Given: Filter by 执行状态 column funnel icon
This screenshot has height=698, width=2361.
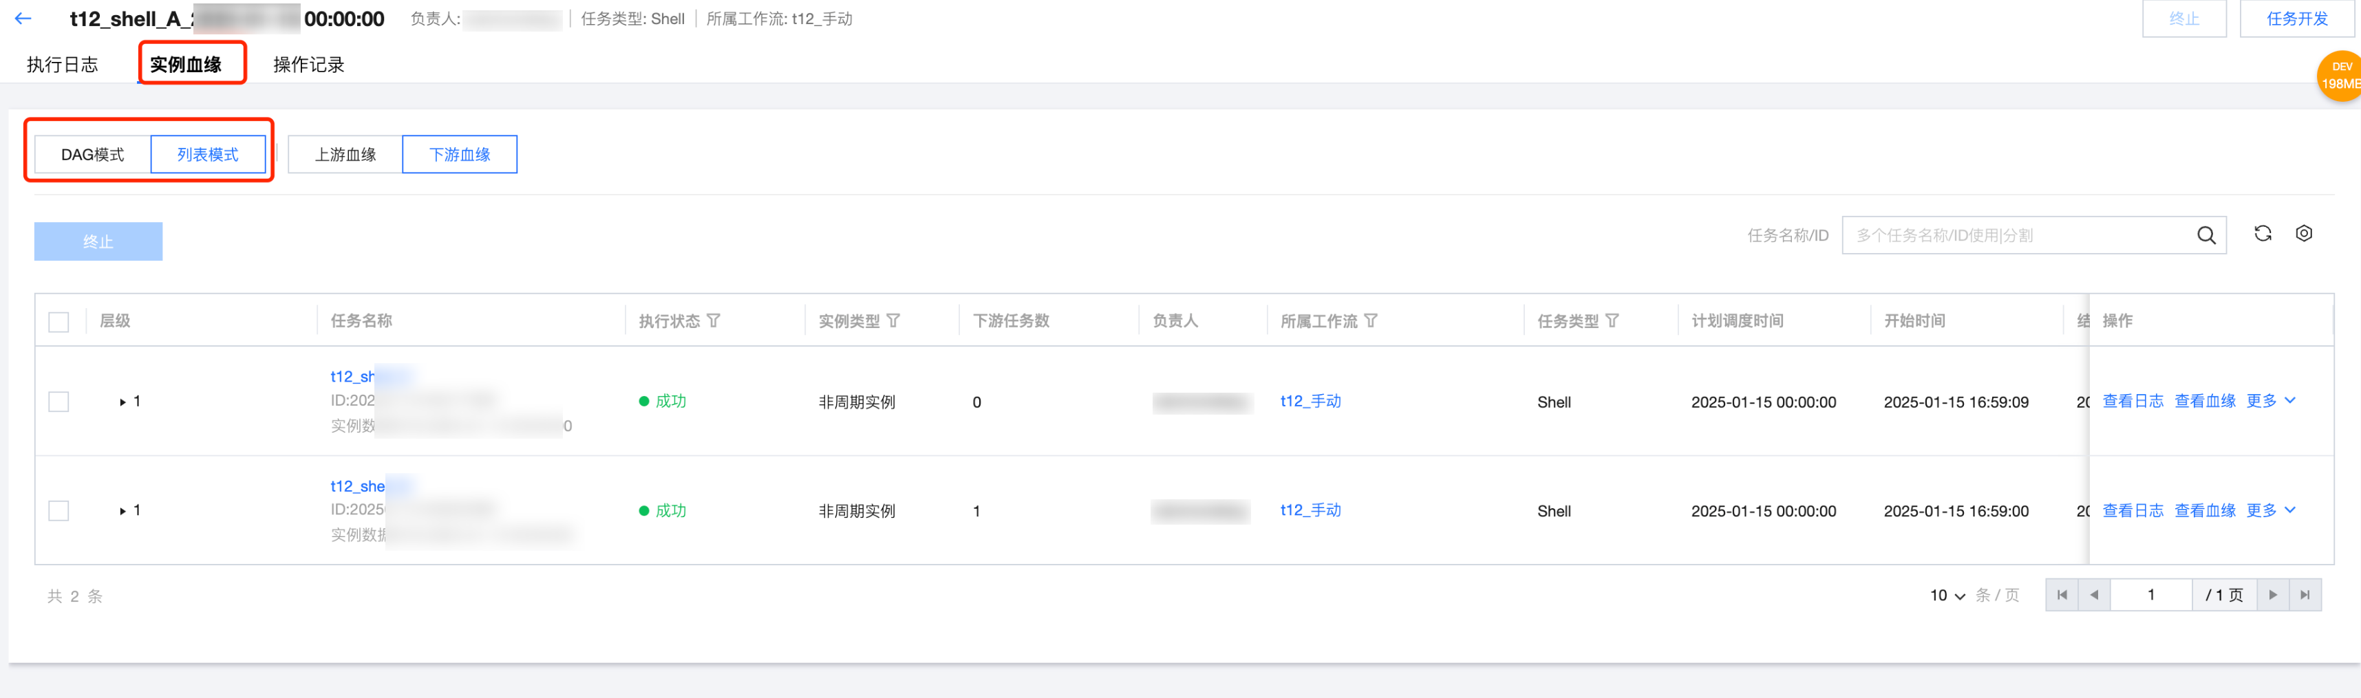Looking at the screenshot, I should pos(713,320).
